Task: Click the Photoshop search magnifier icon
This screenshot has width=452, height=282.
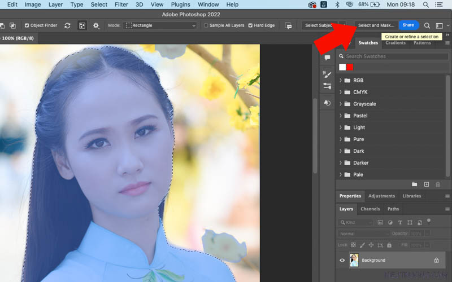Action: [427, 25]
